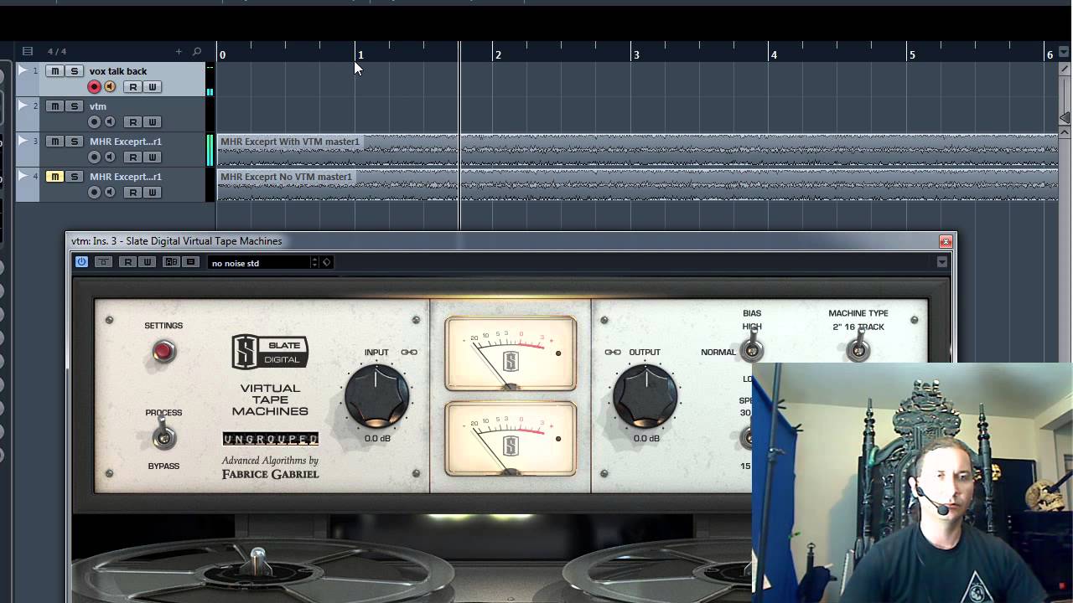Open the 'no noise std' preset dropdown
The image size is (1073, 603).
click(259, 263)
